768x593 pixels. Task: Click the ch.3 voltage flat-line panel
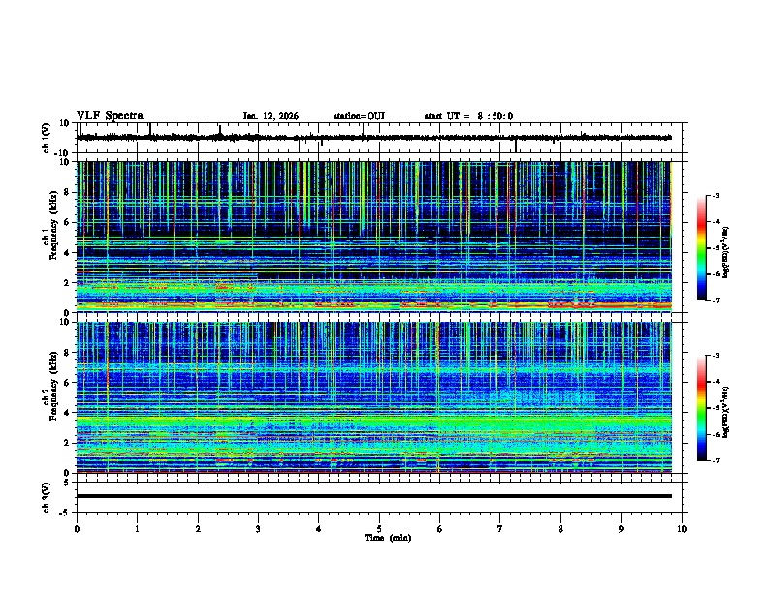[x=381, y=497]
